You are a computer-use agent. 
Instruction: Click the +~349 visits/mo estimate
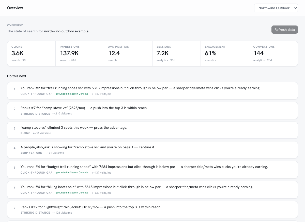(101, 94)
